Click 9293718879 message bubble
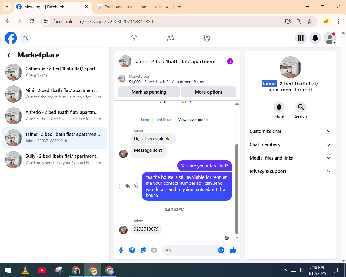Image resolution: width=346 pixels, height=277 pixels. (x=146, y=229)
